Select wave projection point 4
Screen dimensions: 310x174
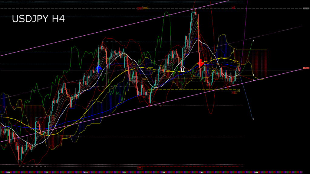[253, 40]
